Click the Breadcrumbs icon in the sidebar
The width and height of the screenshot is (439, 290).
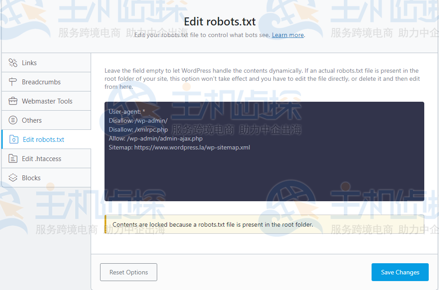tap(13, 82)
